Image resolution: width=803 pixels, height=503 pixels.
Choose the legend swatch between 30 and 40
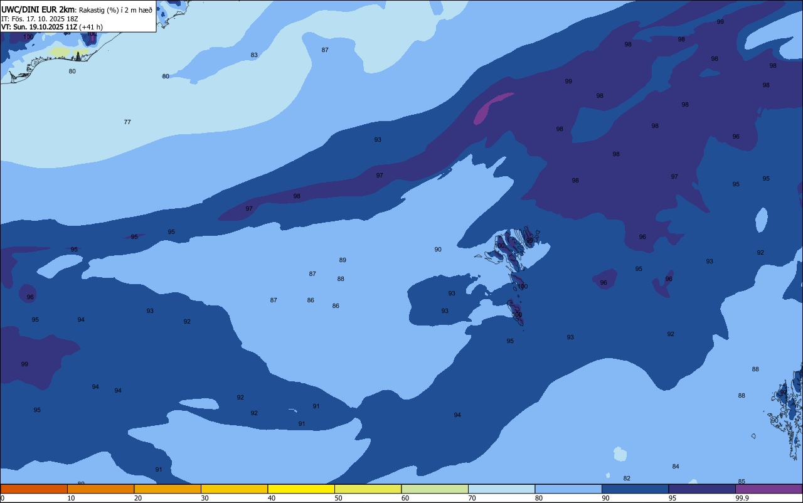[234, 489]
